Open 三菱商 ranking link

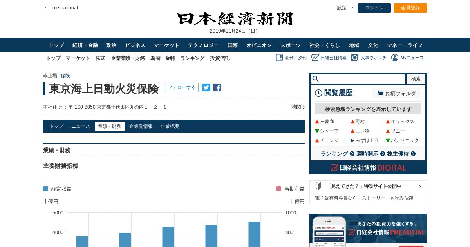pos(327,122)
